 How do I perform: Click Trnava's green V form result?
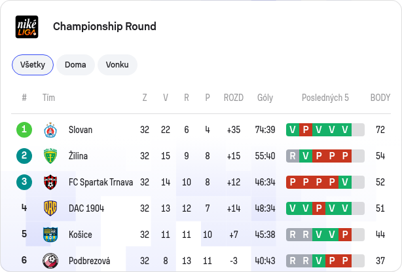click(345, 182)
